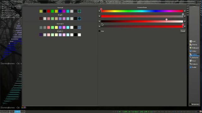Click the bottom alpha slider handle
This screenshot has width=202, height=113.
coord(183,24)
